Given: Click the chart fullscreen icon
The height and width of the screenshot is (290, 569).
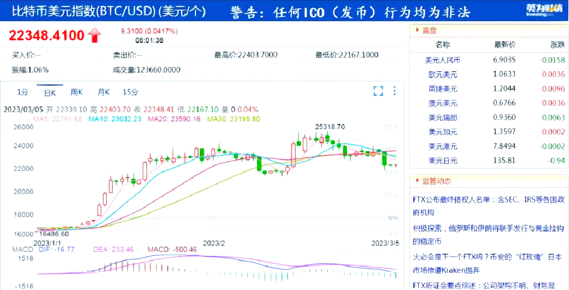Looking at the screenshot, I should (378, 91).
